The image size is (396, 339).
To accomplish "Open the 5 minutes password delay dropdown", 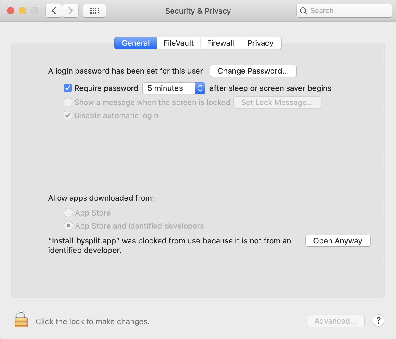I will [174, 88].
